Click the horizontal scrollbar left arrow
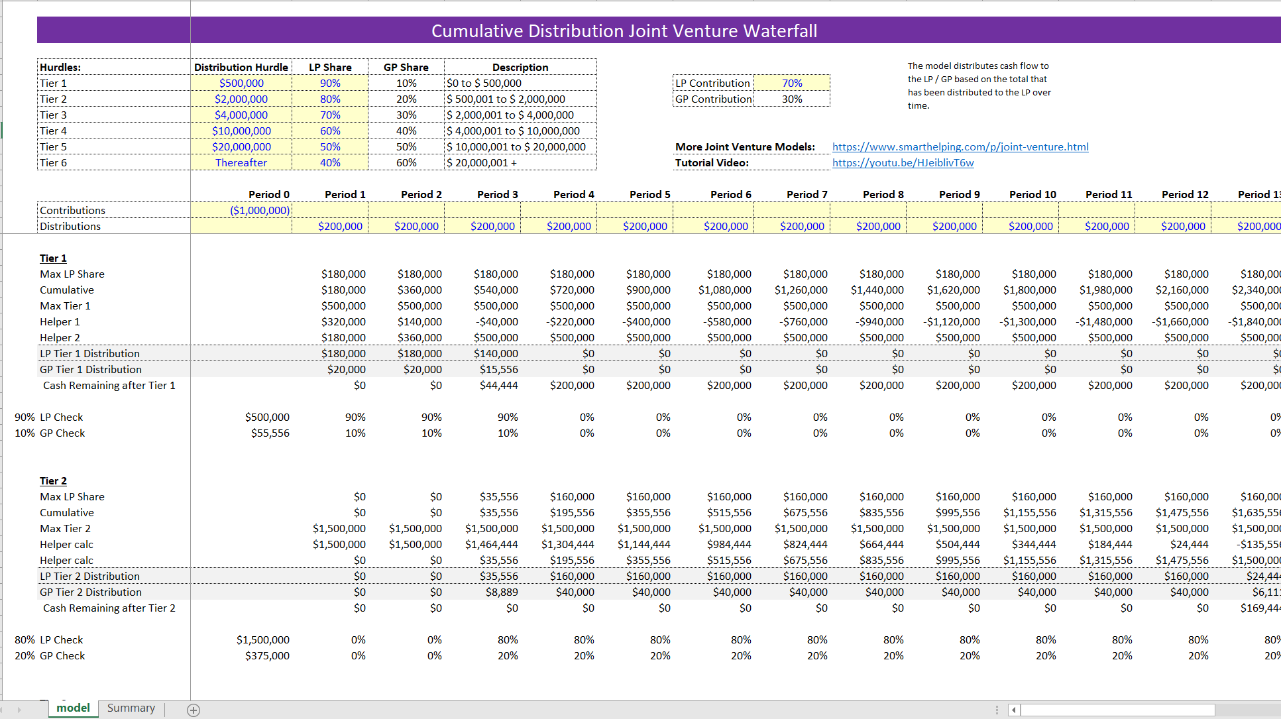The image size is (1281, 719). [x=1013, y=710]
